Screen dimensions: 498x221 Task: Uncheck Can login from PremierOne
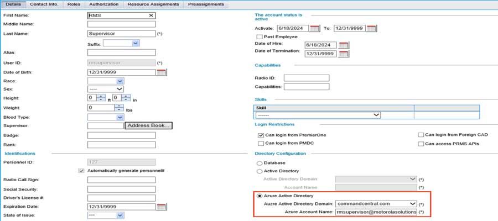coord(261,135)
